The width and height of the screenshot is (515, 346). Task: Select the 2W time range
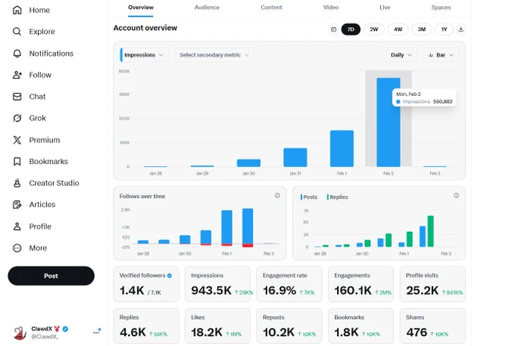coord(374,29)
